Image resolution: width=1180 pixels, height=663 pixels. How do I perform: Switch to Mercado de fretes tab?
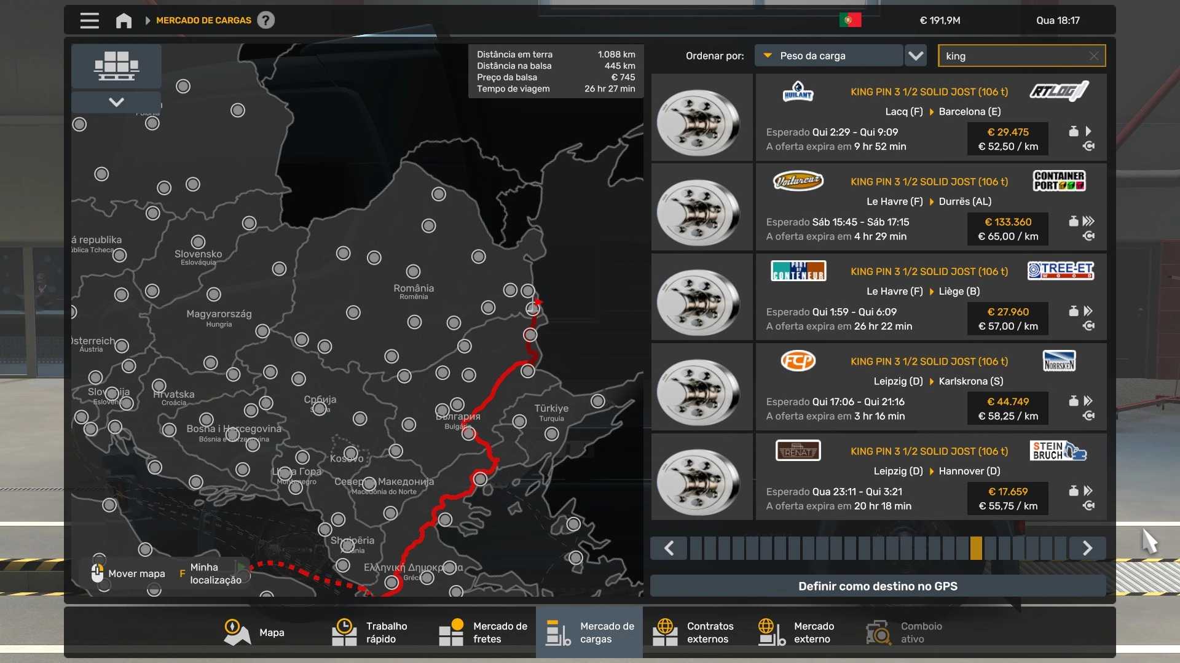tap(483, 632)
